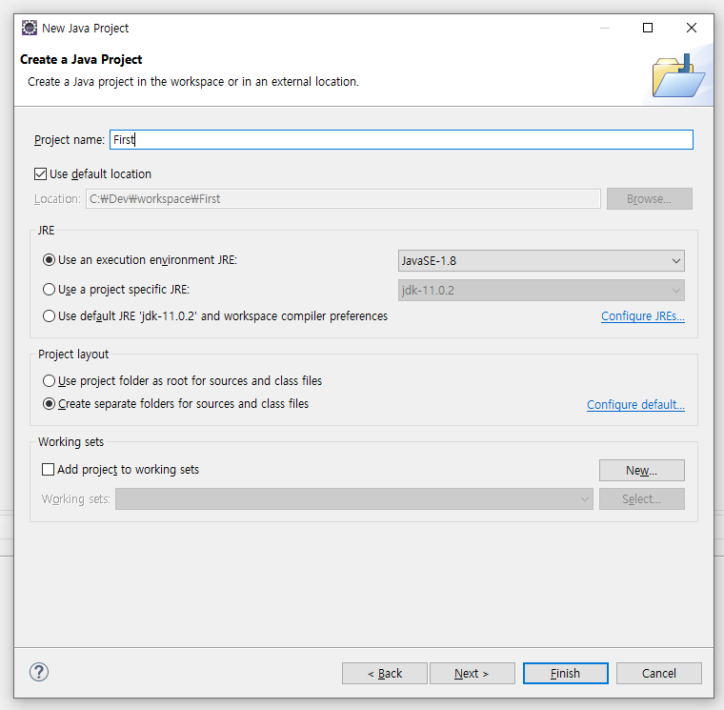Select Create separate folders radio button

50,403
